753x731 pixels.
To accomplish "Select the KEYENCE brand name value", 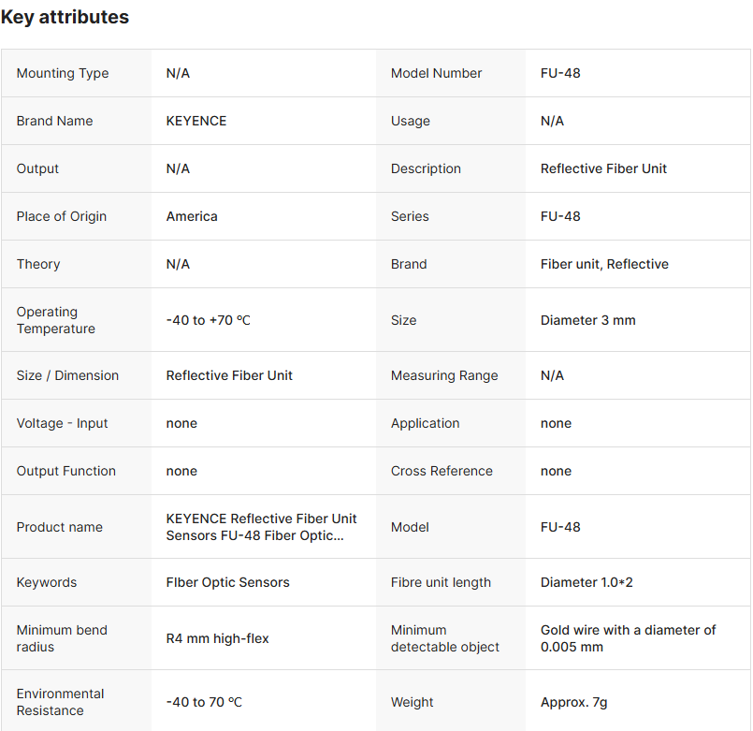I will [x=196, y=121].
